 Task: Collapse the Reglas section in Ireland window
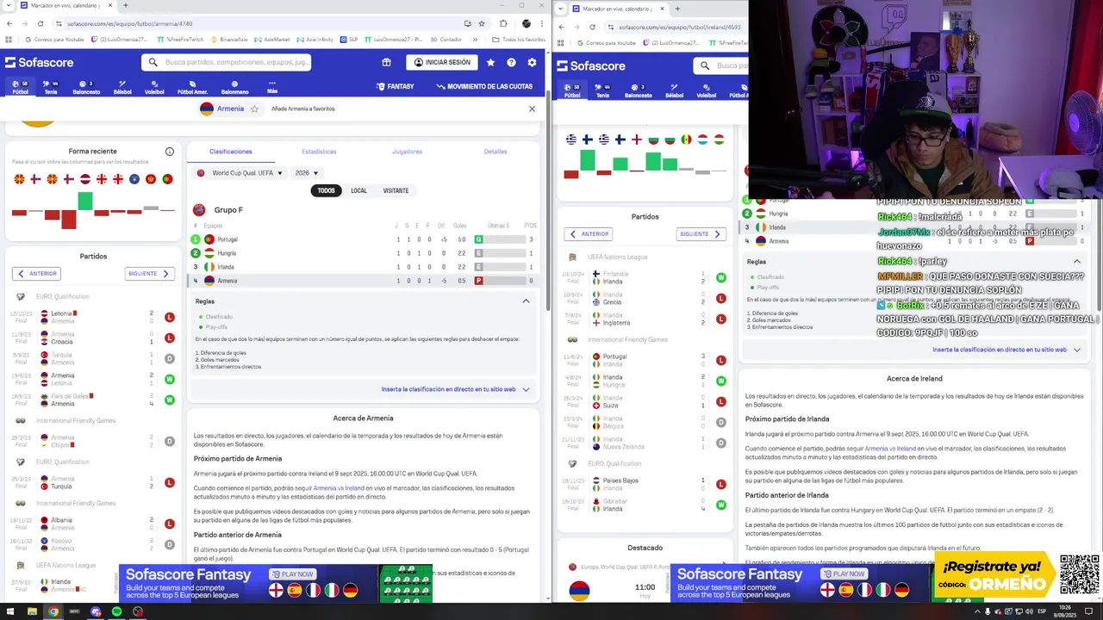[1076, 261]
